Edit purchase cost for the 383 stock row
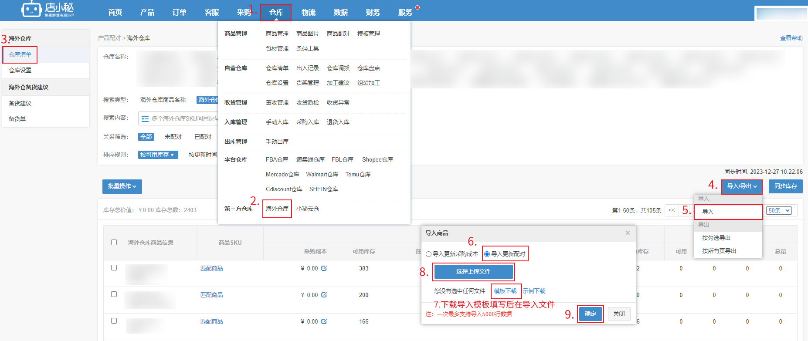Image resolution: width=808 pixels, height=341 pixels. tap(324, 268)
